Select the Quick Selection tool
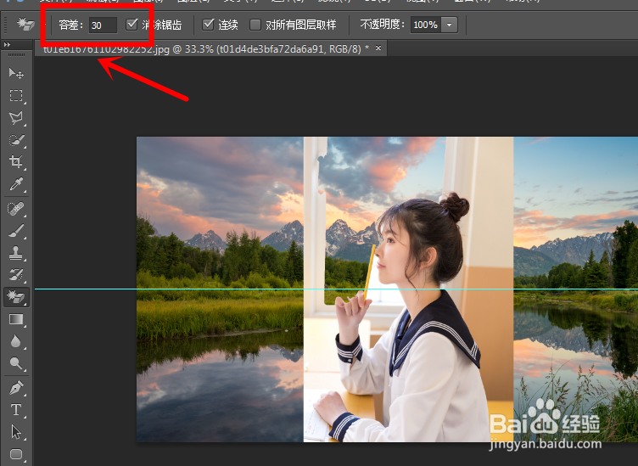Viewport: 638px width, 466px height. pyautogui.click(x=16, y=140)
